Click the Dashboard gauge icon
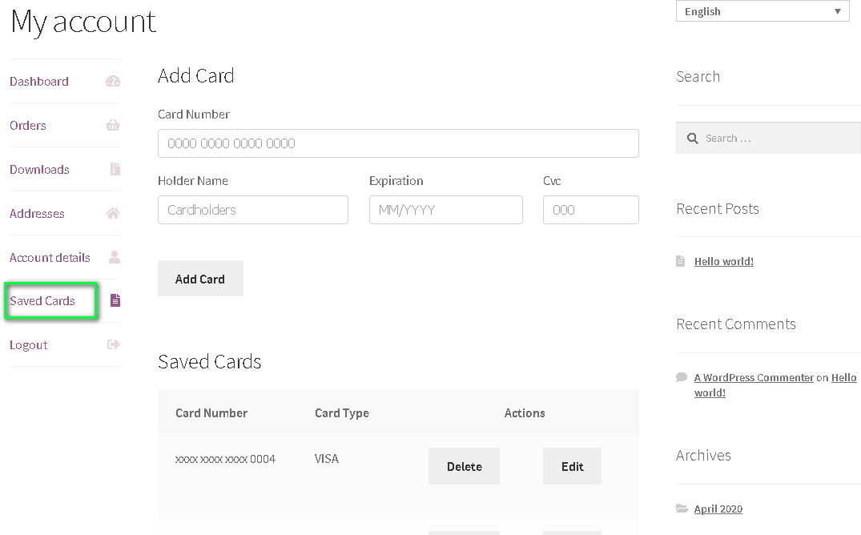 tap(113, 81)
